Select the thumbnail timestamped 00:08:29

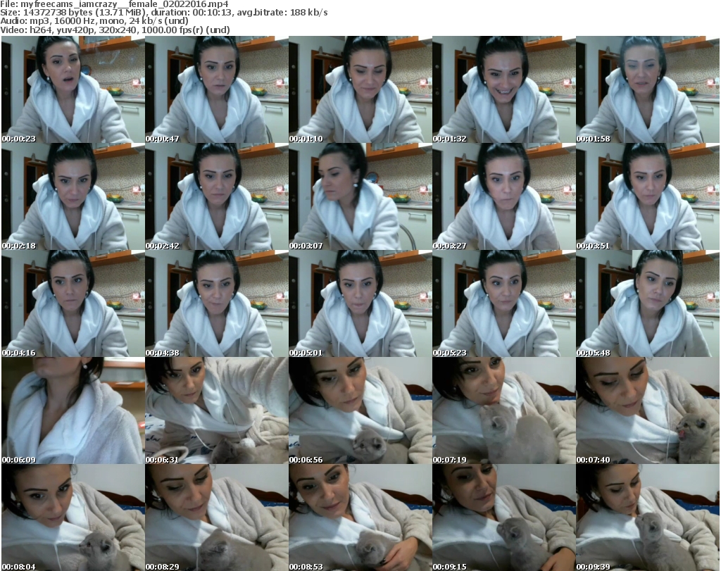(x=217, y=517)
